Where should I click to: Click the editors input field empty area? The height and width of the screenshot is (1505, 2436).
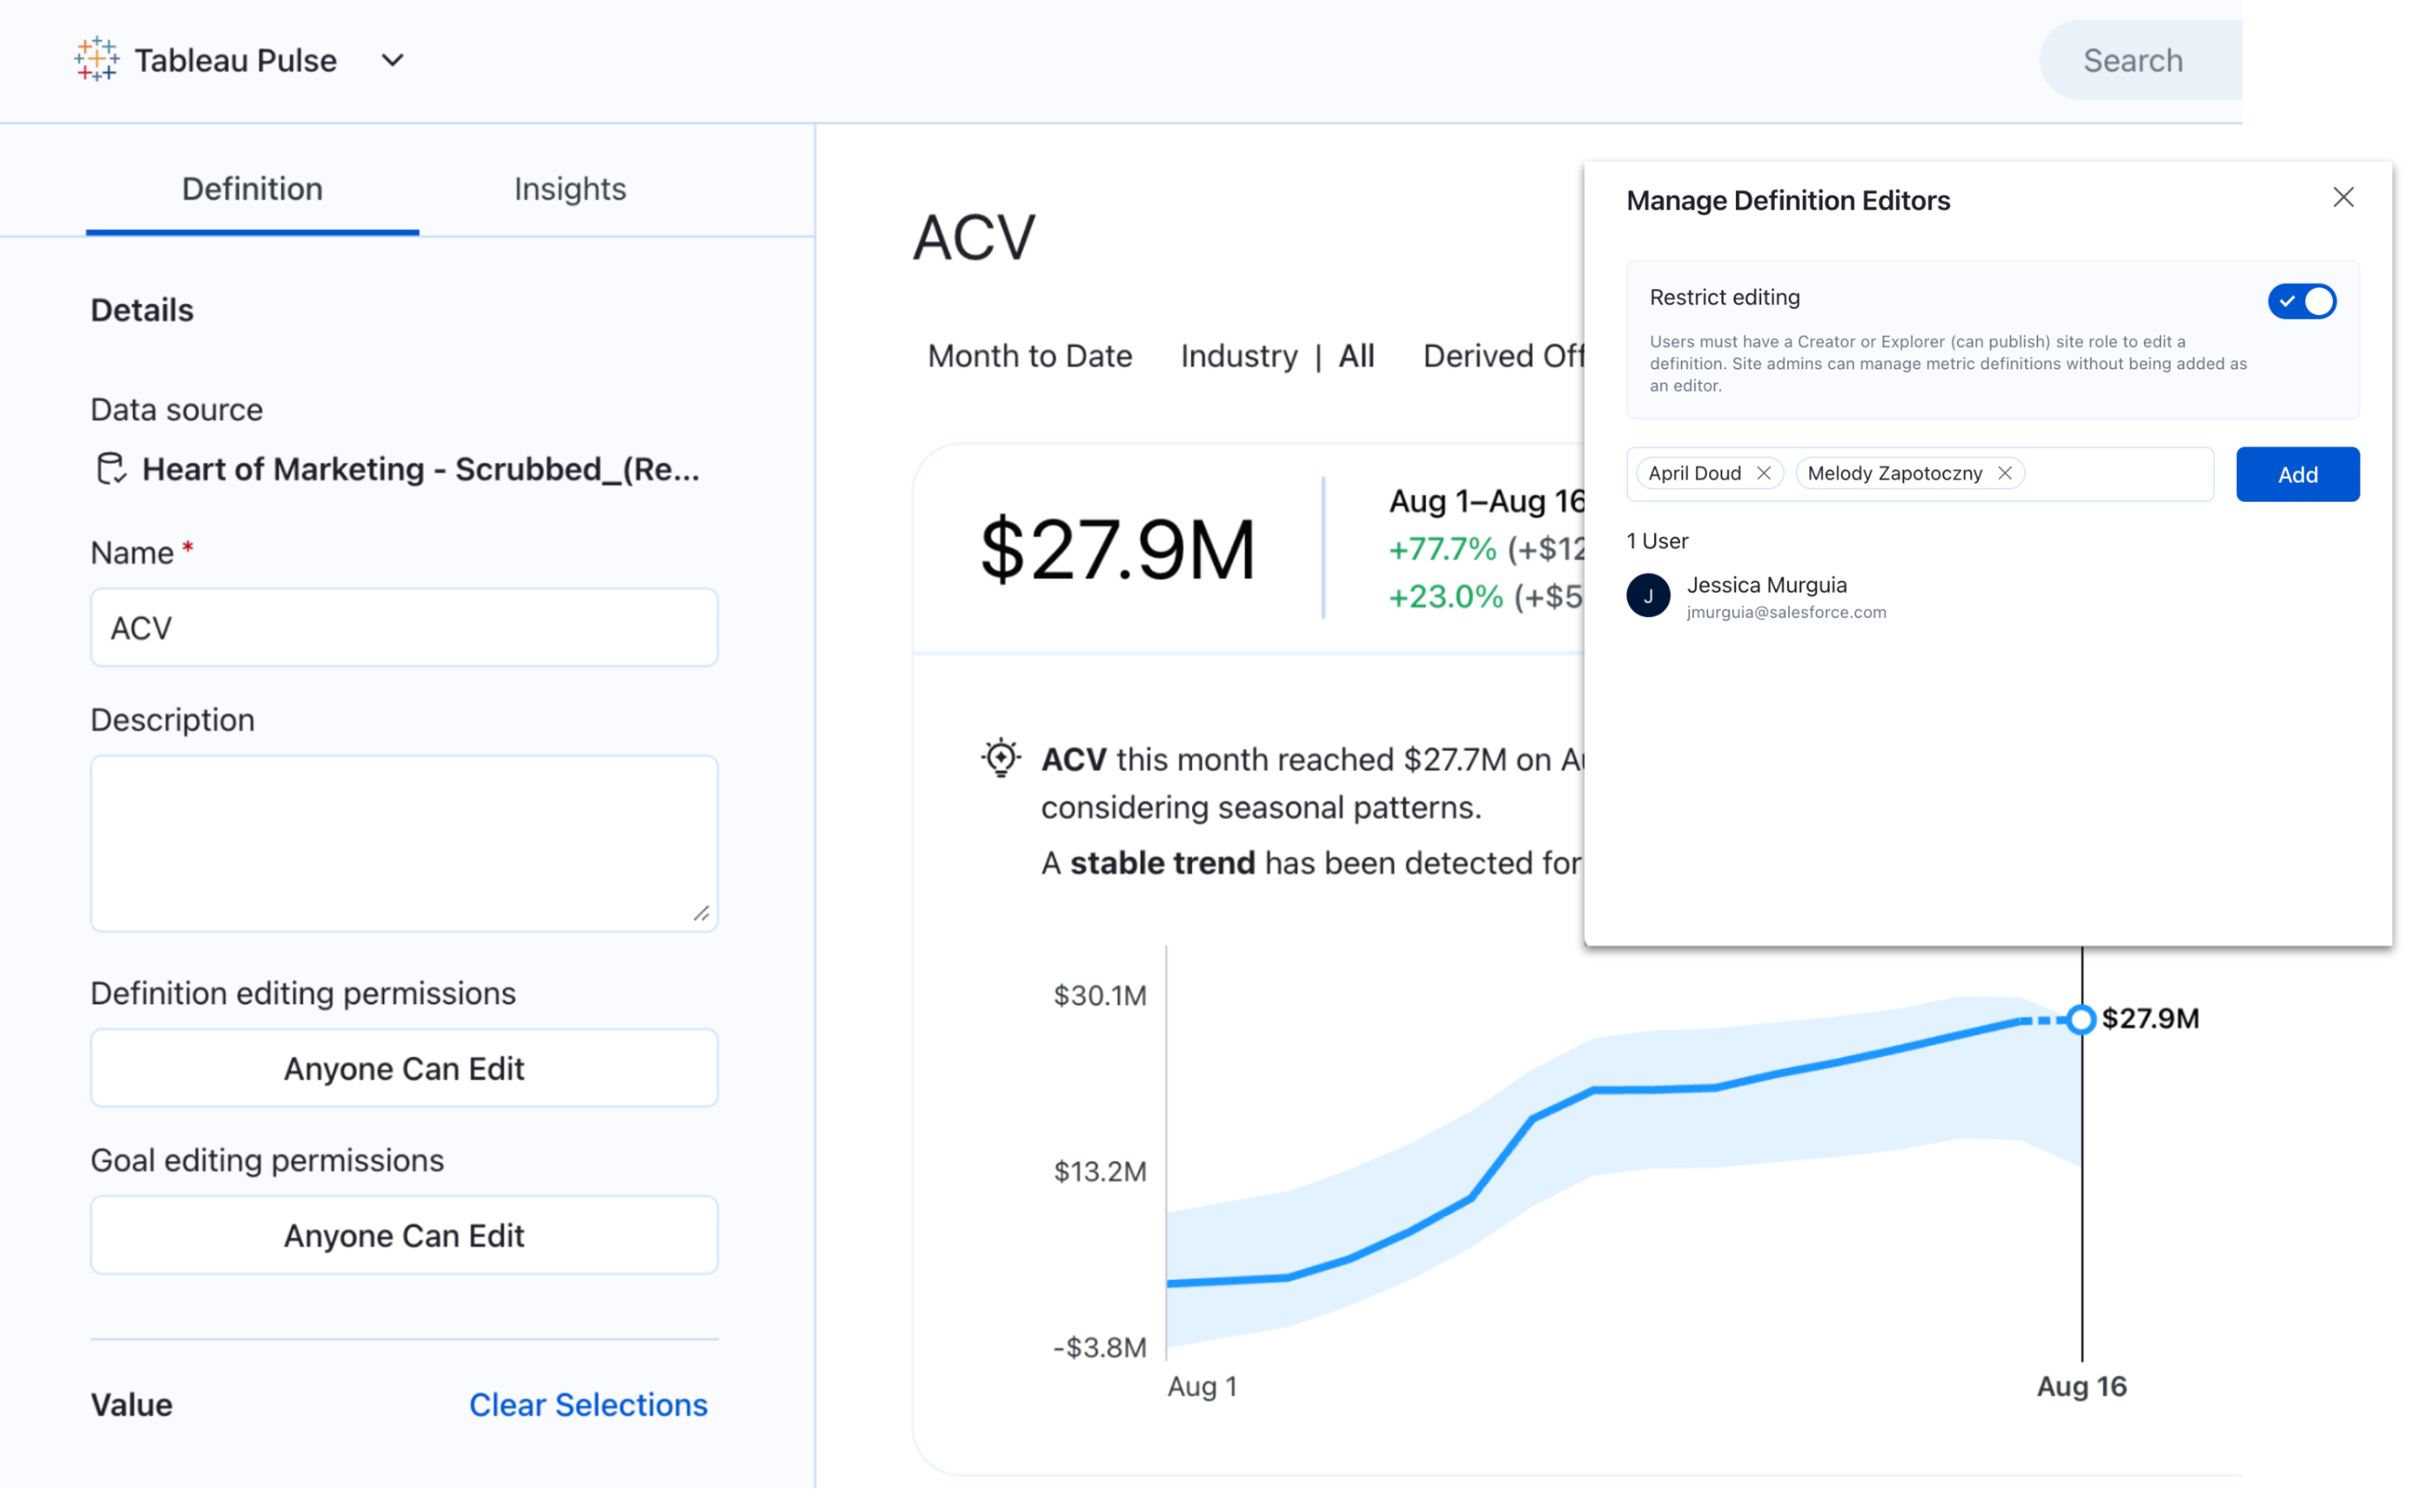click(2120, 475)
